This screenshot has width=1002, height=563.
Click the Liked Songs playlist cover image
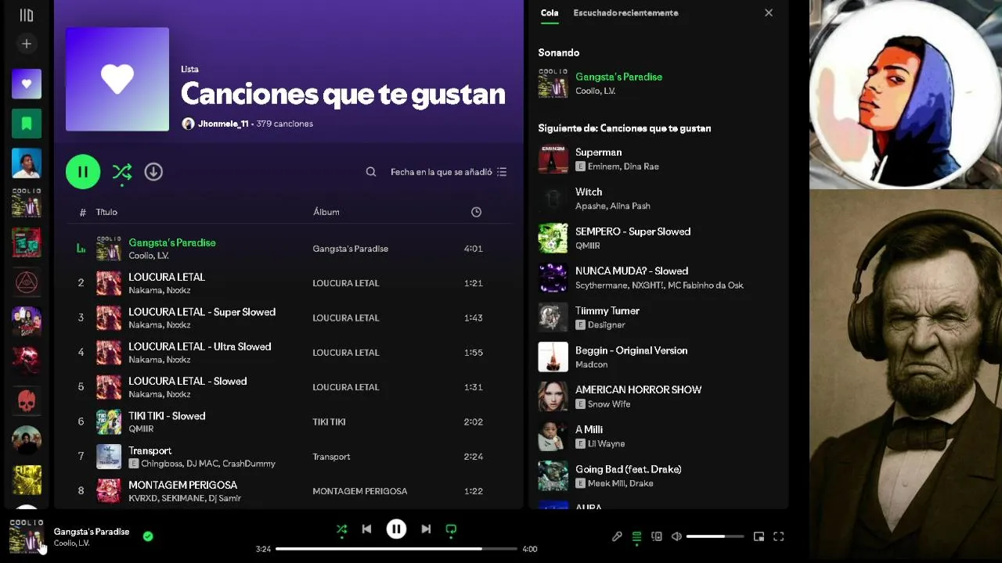pos(117,79)
